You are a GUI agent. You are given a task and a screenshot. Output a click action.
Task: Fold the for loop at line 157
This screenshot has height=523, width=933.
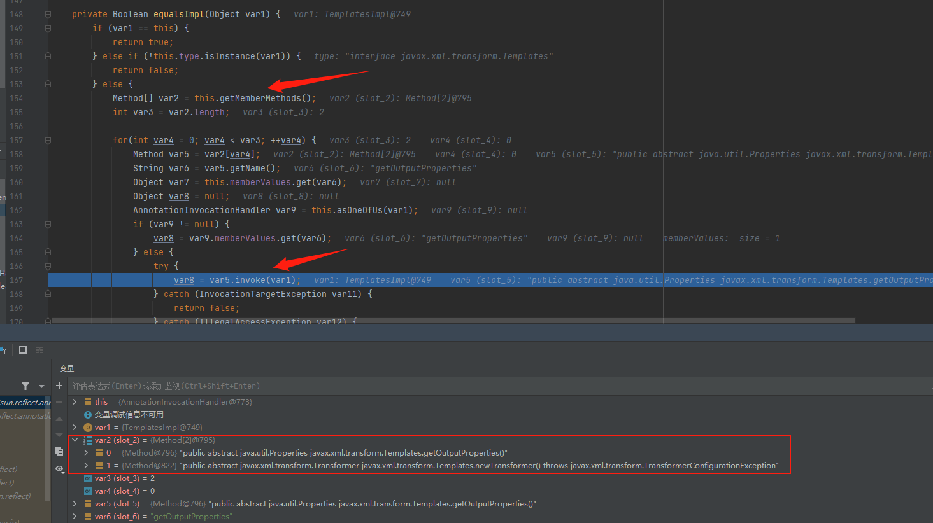click(48, 140)
